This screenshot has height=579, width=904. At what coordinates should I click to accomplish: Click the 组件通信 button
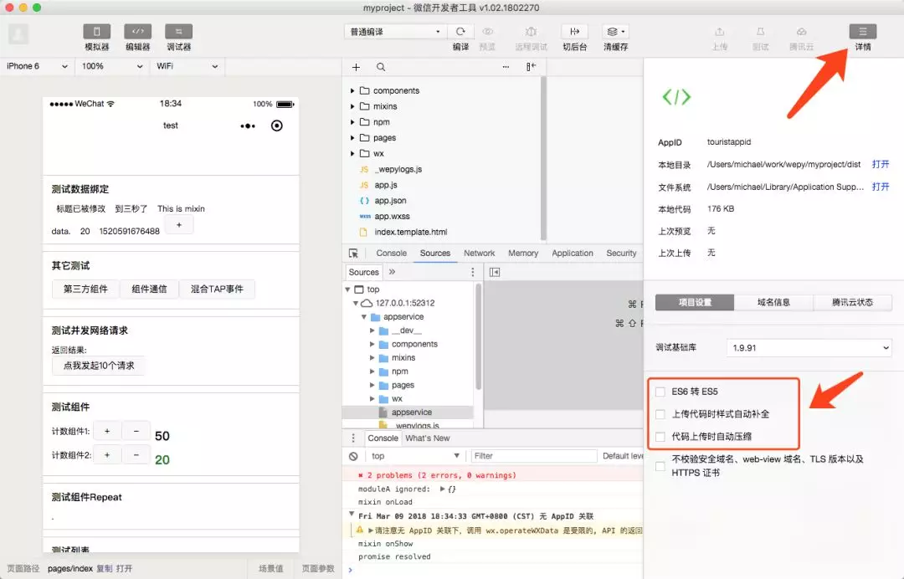click(x=149, y=289)
